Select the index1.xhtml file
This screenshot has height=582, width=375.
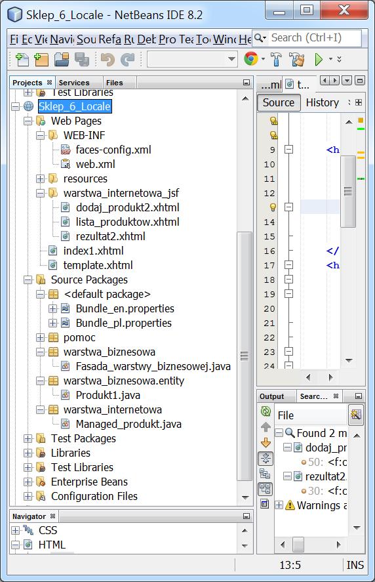pyautogui.click(x=94, y=251)
